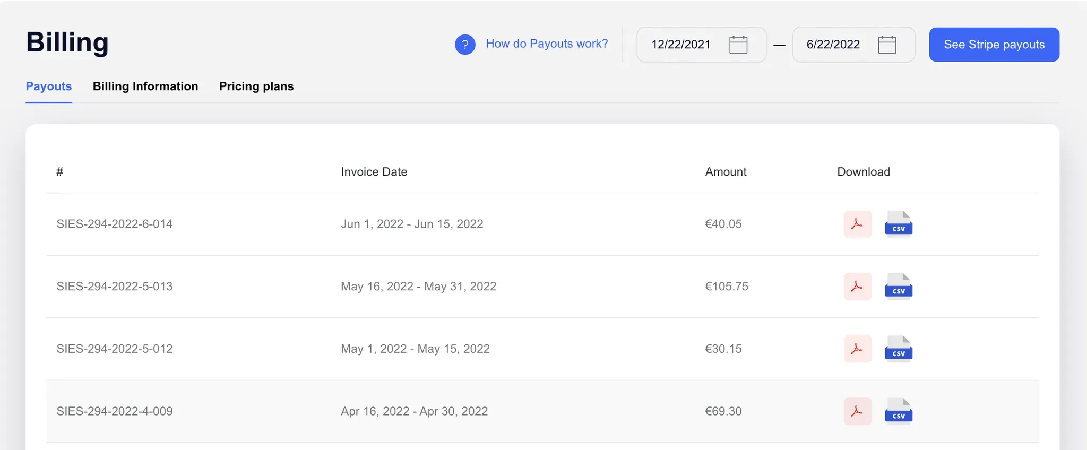
Task: Download CSV for invoice SIES-294-2022-6-014
Action: (x=899, y=224)
